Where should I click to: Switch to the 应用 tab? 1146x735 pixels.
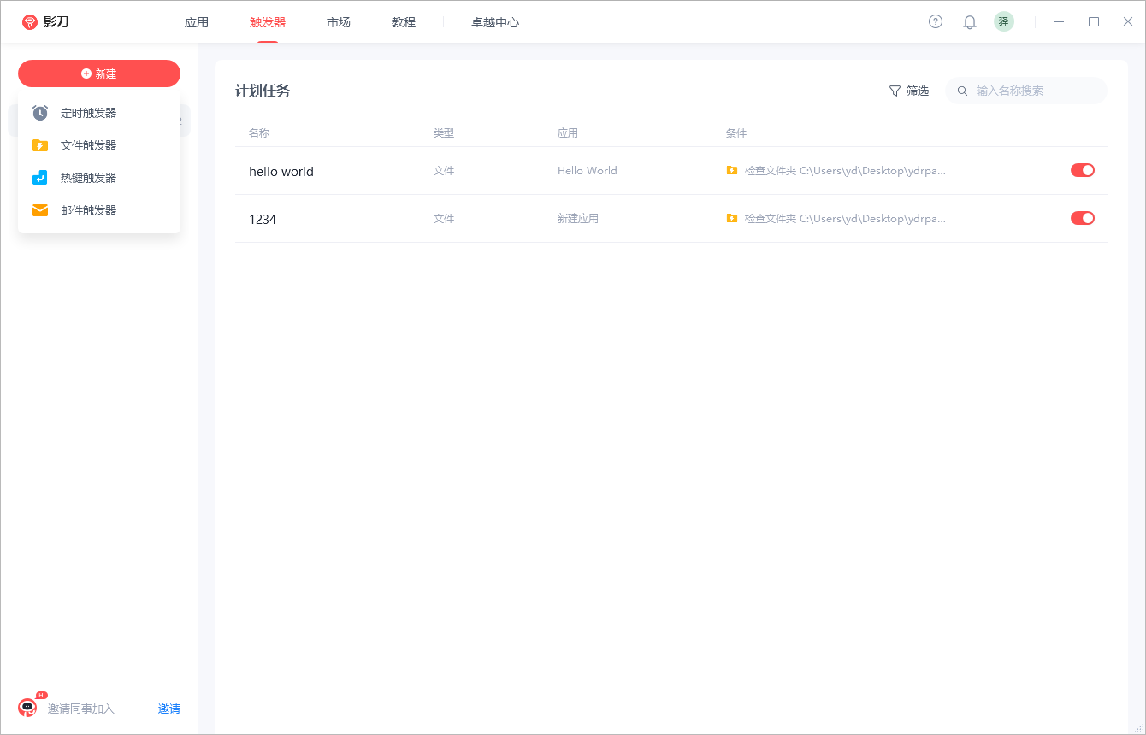197,22
